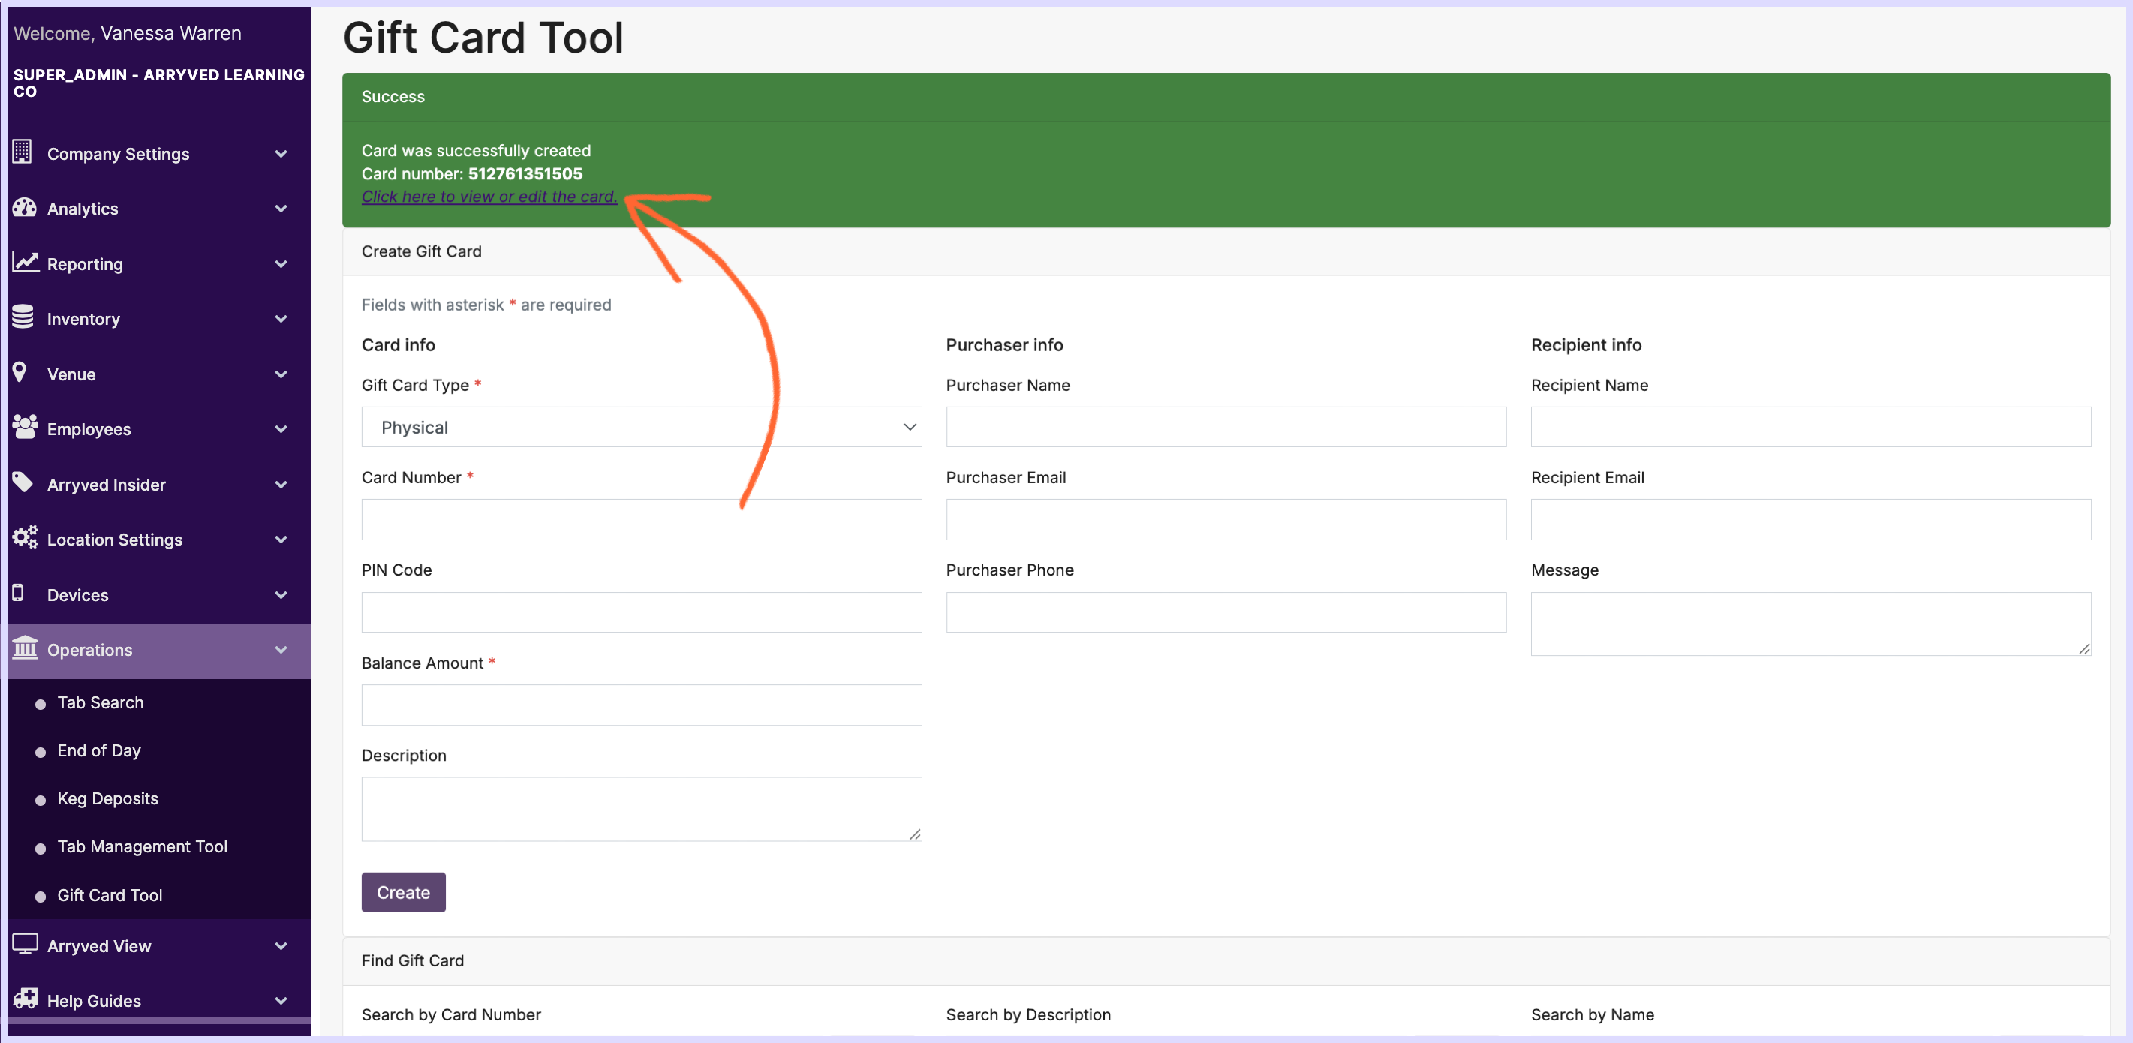
Task: Click the Company Settings building icon
Action: 23,152
